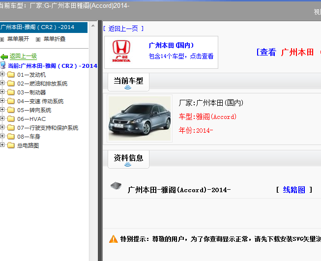Click the folder icon for 06—HVAC
Image resolution: width=321 pixels, height=261 pixels.
pyautogui.click(x=11, y=119)
